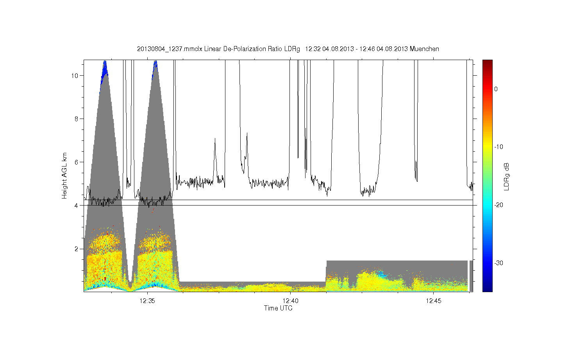The height and width of the screenshot is (351, 586).
Task: Click the colorbar value -30
Action: click(x=498, y=263)
